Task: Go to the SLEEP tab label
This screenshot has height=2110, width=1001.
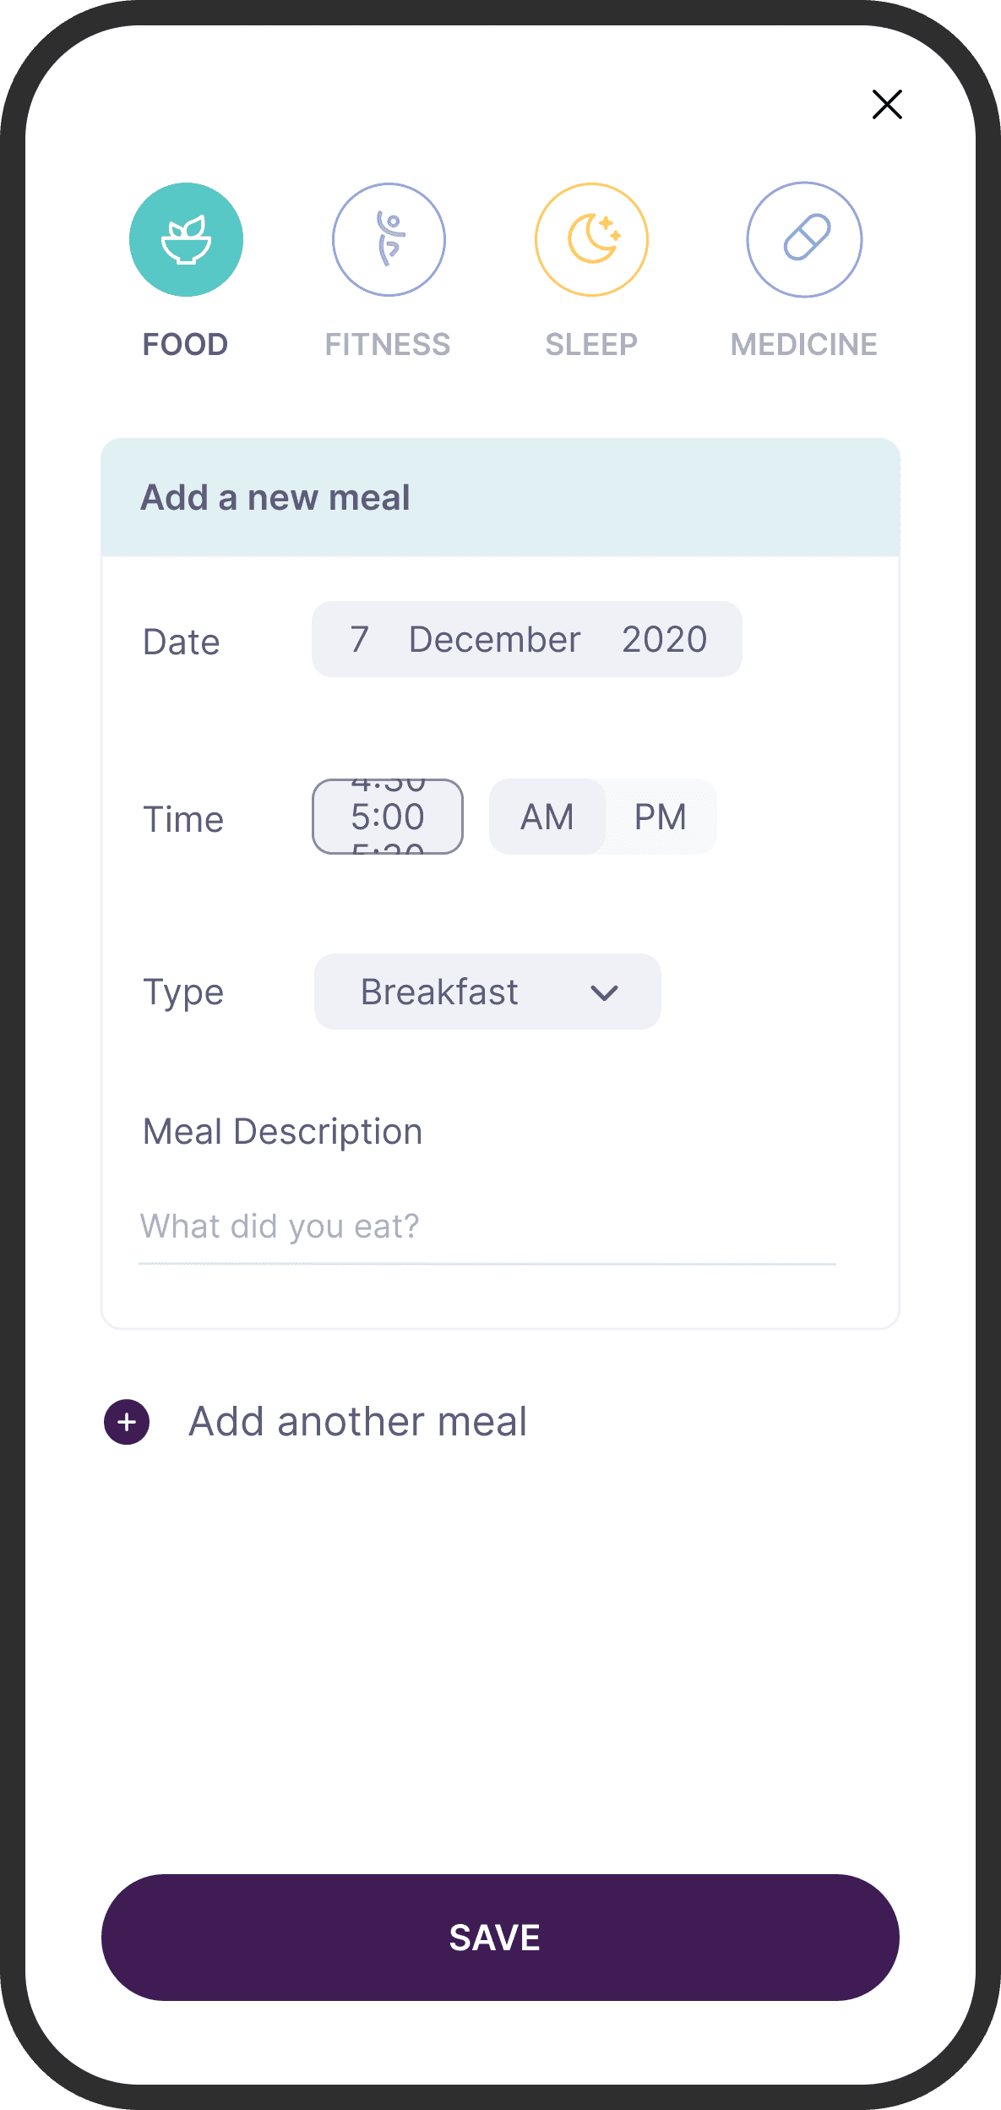Action: (x=591, y=345)
